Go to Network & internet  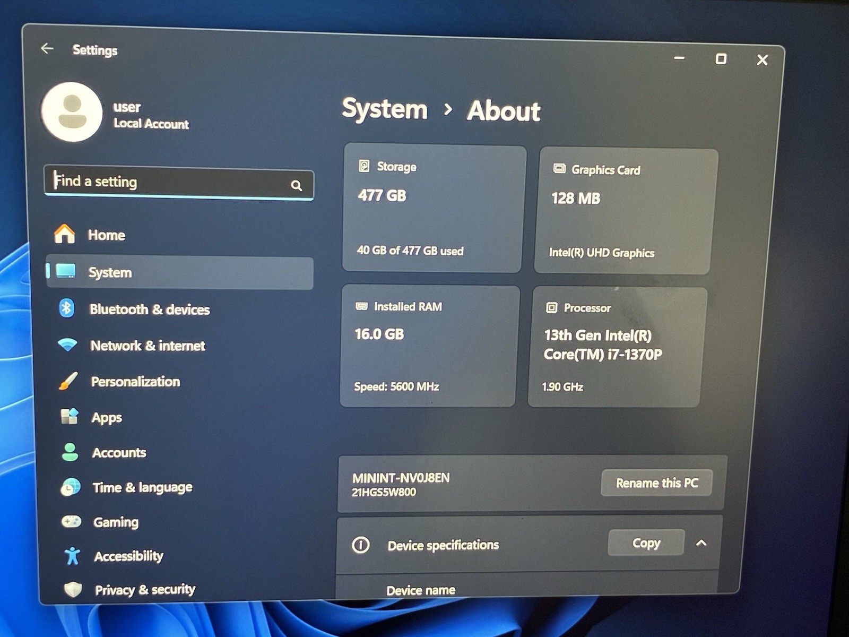(180, 345)
